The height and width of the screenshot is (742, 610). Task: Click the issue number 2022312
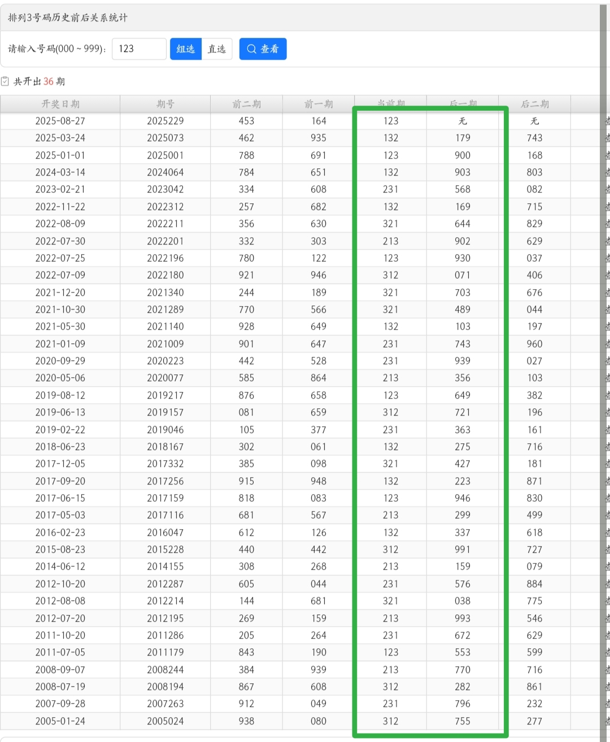click(165, 207)
